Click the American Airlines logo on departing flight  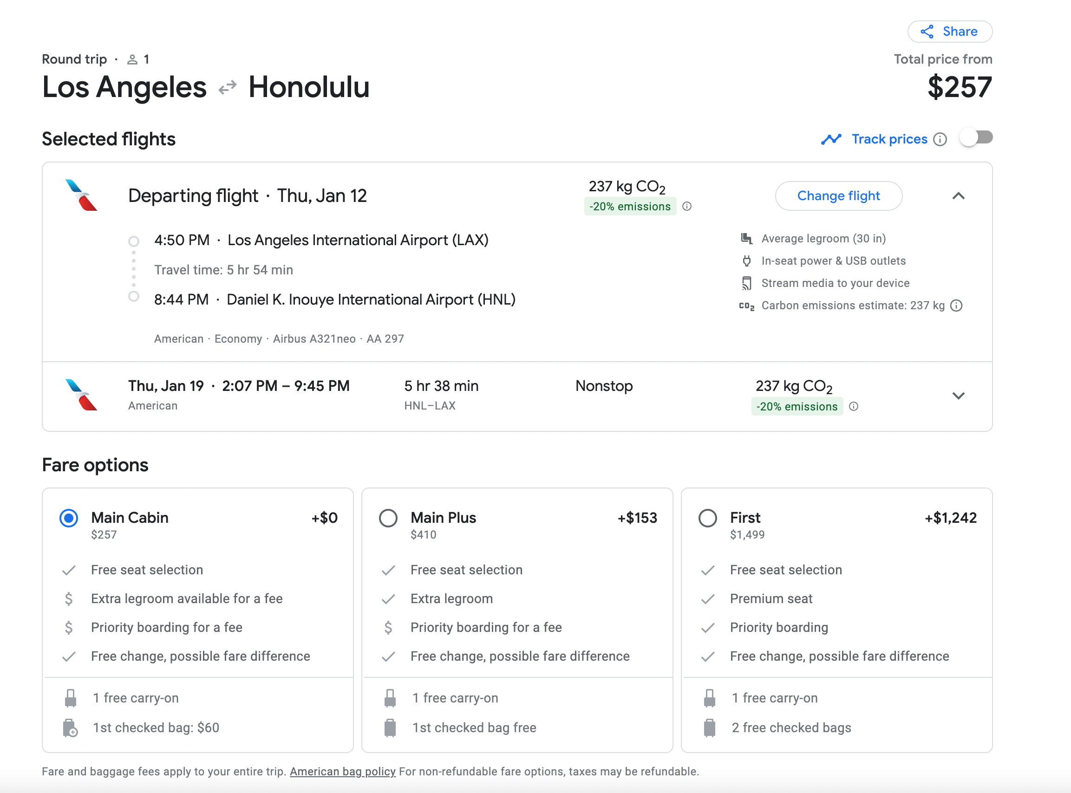point(81,195)
